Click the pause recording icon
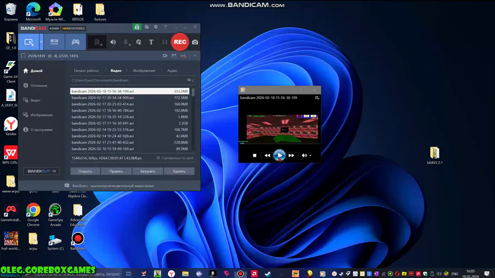Screen dimensions: 495x278 [x=164, y=42]
